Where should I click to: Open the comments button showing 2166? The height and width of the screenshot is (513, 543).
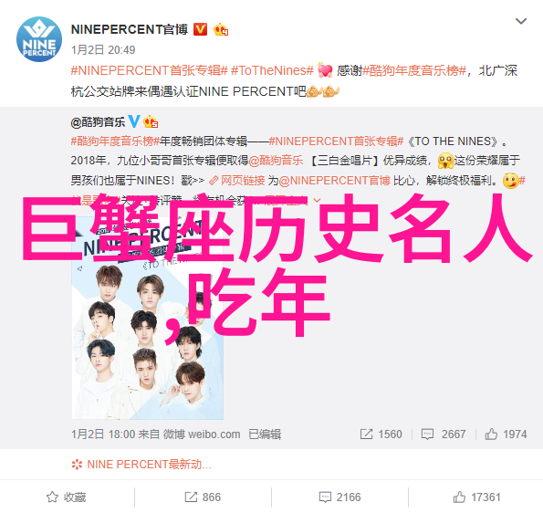click(339, 497)
